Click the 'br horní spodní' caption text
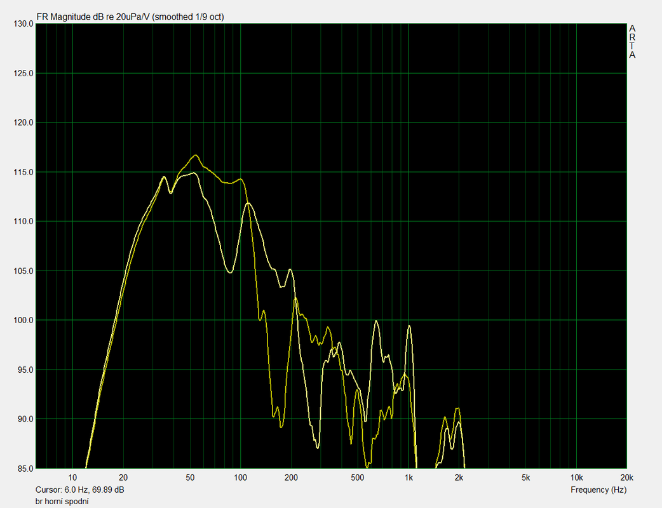Image resolution: width=662 pixels, height=508 pixels. [x=62, y=501]
